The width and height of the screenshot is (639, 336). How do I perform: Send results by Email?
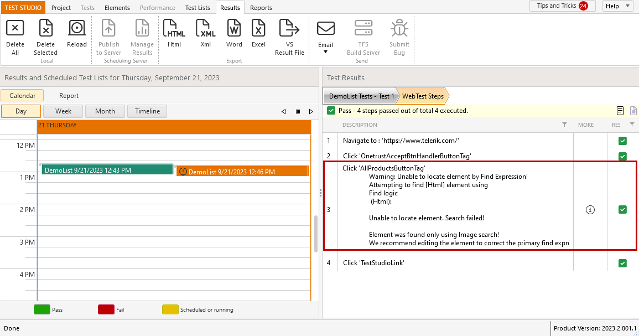pyautogui.click(x=326, y=29)
